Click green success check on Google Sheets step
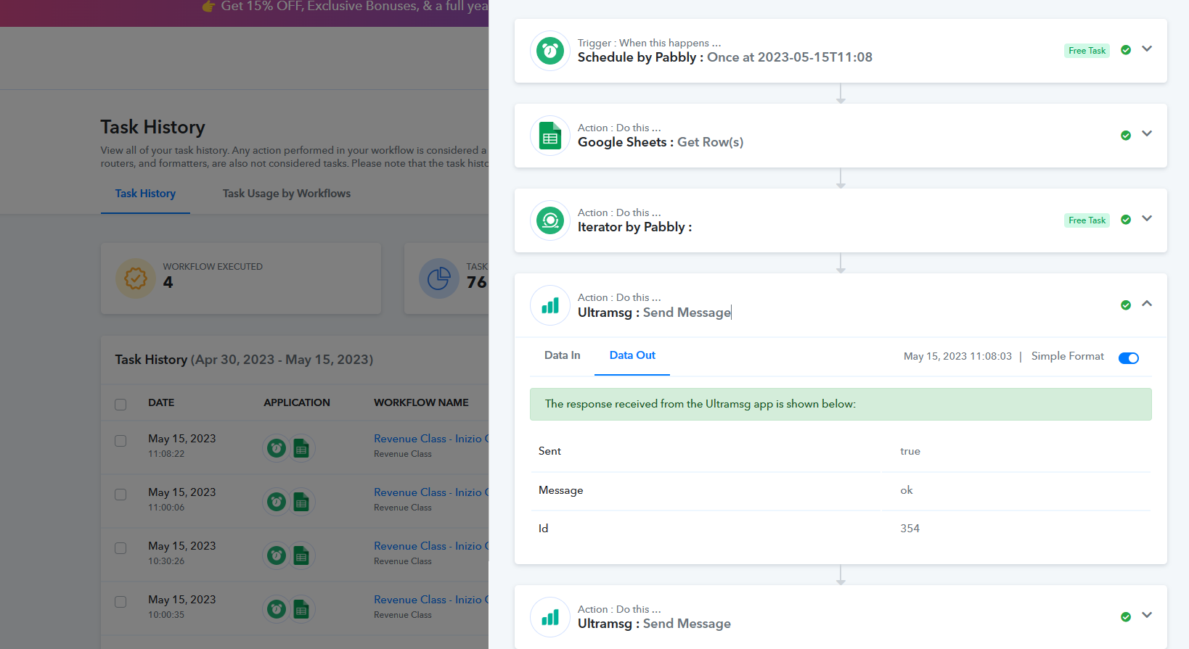 (x=1126, y=136)
